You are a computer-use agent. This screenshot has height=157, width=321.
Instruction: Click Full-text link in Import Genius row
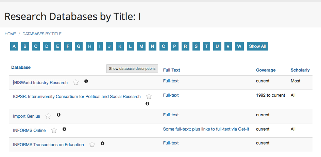[x=171, y=115]
